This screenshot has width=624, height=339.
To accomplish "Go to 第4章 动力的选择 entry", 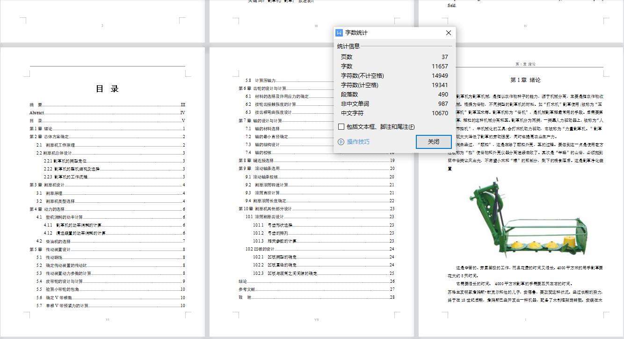I will [107, 209].
